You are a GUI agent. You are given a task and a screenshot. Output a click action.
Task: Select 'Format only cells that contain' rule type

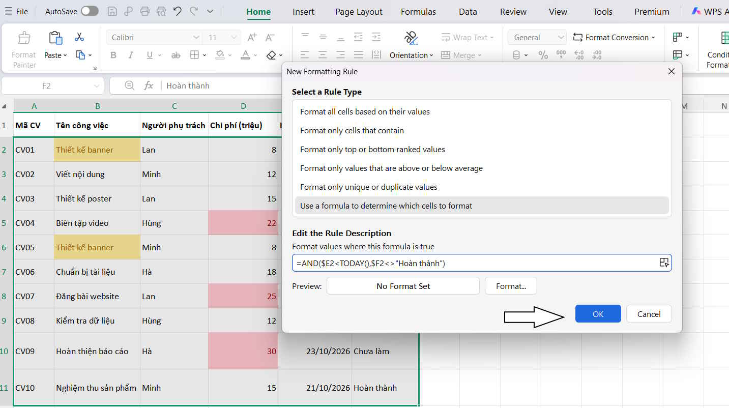482,131
